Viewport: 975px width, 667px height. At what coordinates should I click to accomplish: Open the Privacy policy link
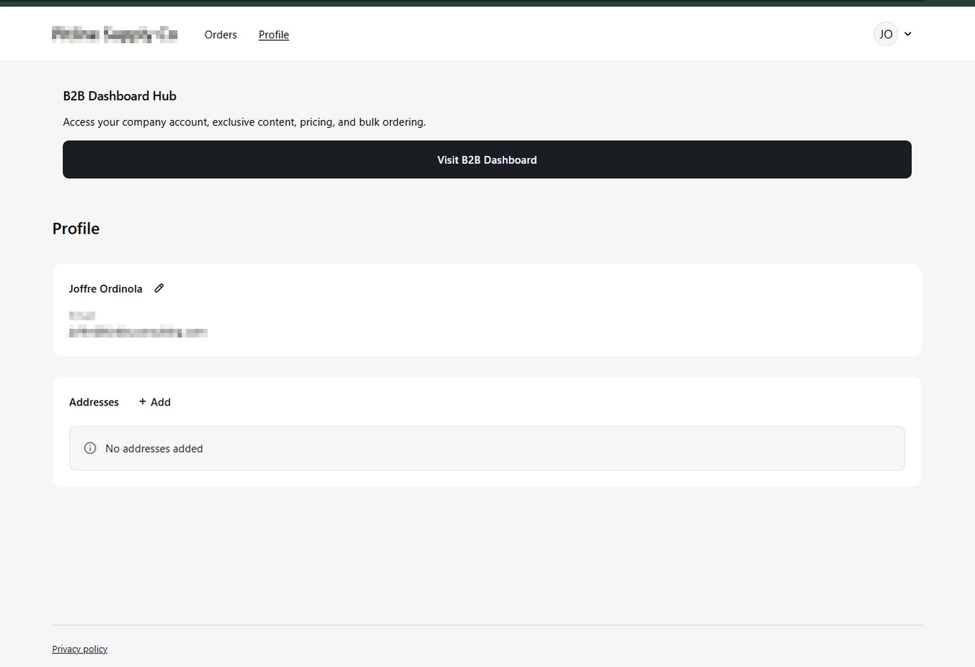[80, 649]
